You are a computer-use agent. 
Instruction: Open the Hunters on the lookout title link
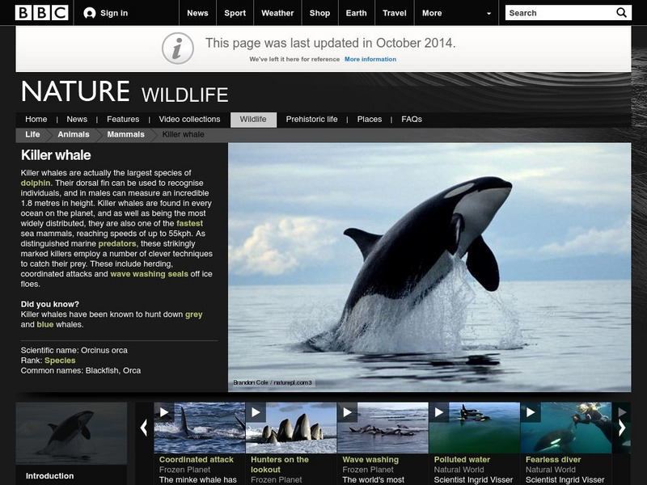point(280,464)
